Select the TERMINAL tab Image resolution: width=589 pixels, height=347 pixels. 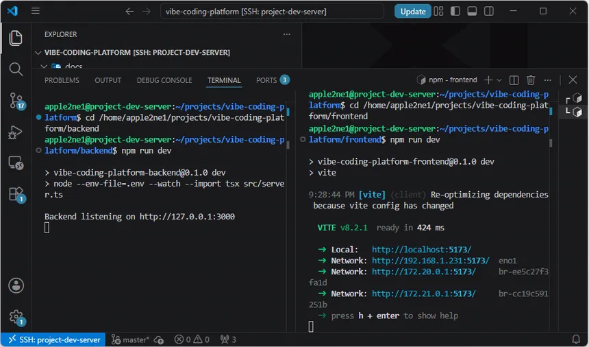(x=224, y=80)
